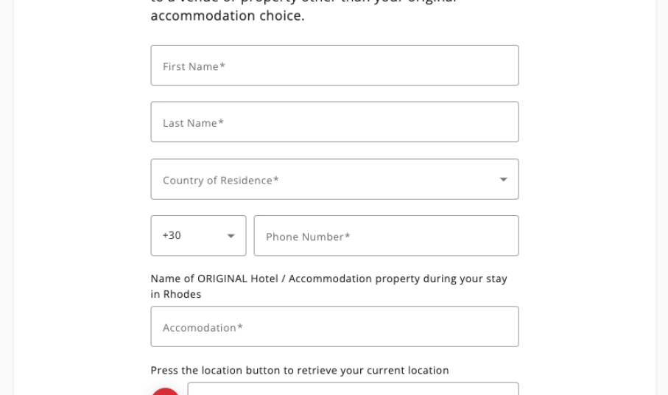Click the "Accomodation*" placeholder text
Image resolution: width=668 pixels, height=395 pixels.
[203, 327]
